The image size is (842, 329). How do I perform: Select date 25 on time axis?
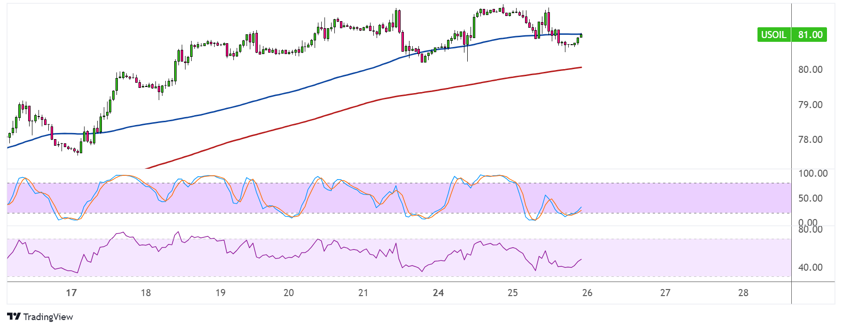click(512, 293)
